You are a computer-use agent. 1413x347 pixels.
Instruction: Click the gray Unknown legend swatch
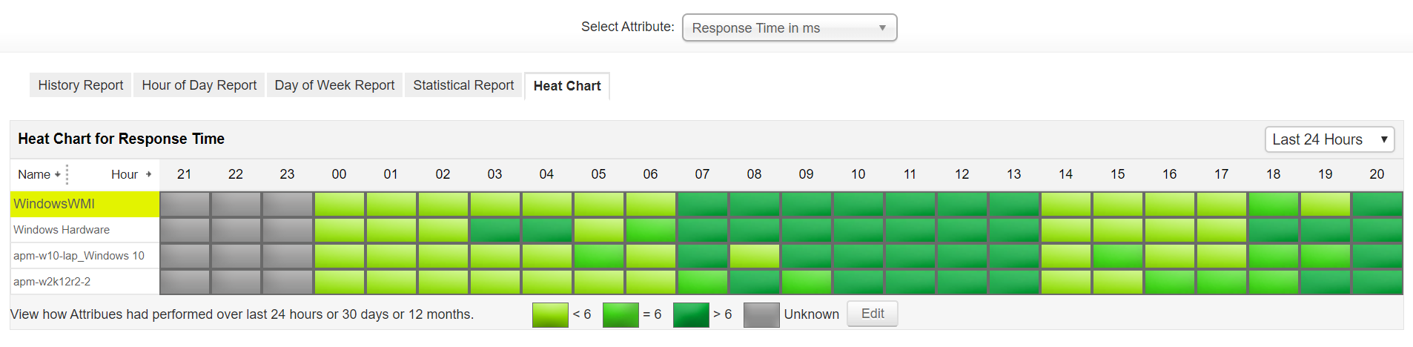(761, 314)
